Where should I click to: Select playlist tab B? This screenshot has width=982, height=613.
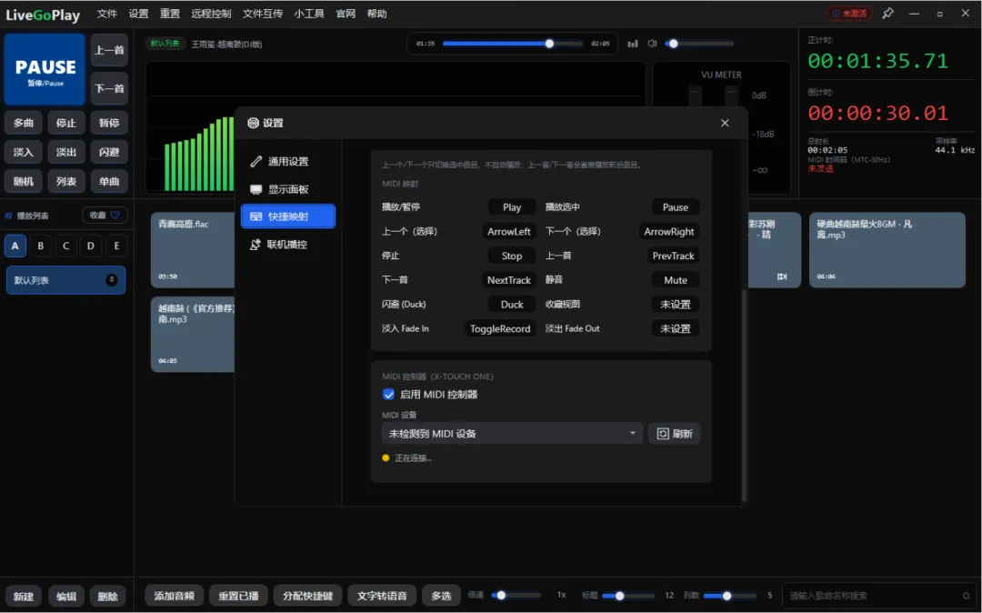[41, 246]
